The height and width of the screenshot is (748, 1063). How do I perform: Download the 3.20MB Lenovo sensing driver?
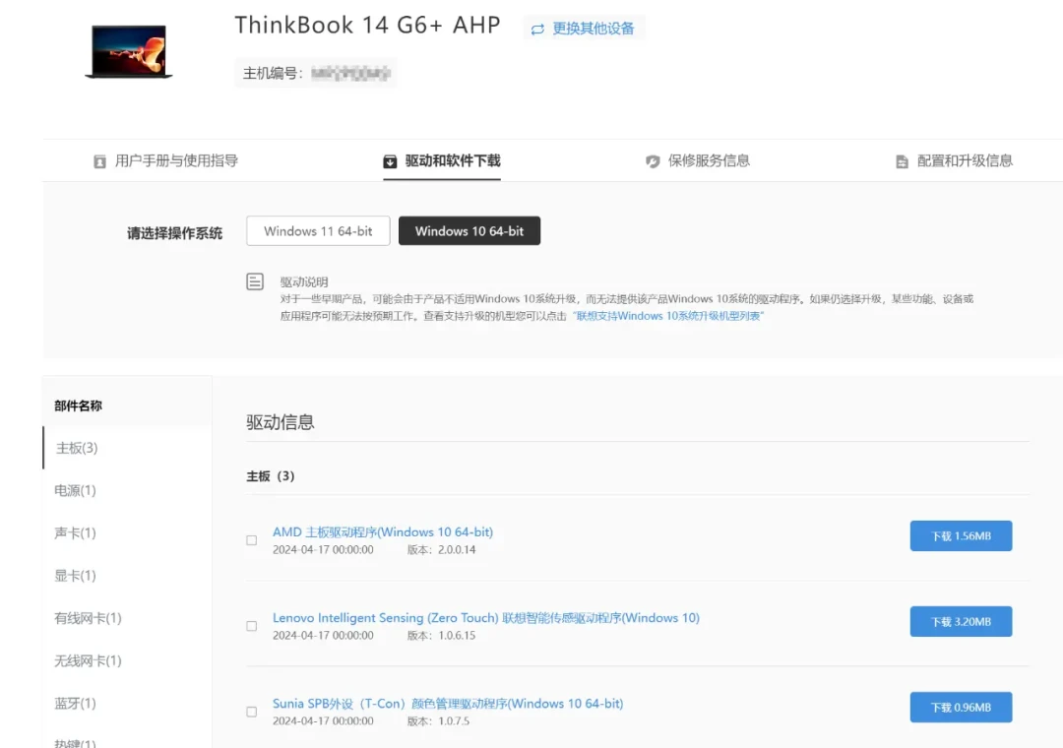[x=961, y=621]
